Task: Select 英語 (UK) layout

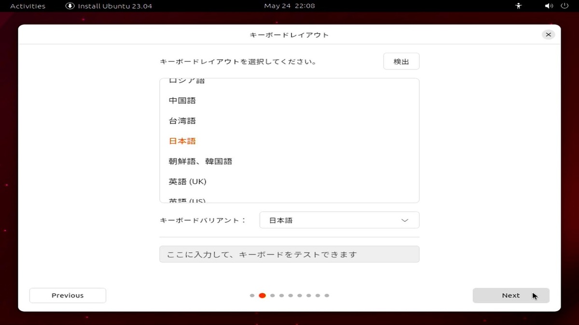Action: point(289,182)
